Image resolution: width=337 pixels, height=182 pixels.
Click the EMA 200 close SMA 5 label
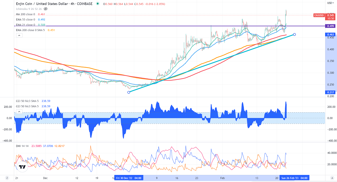[31, 30]
